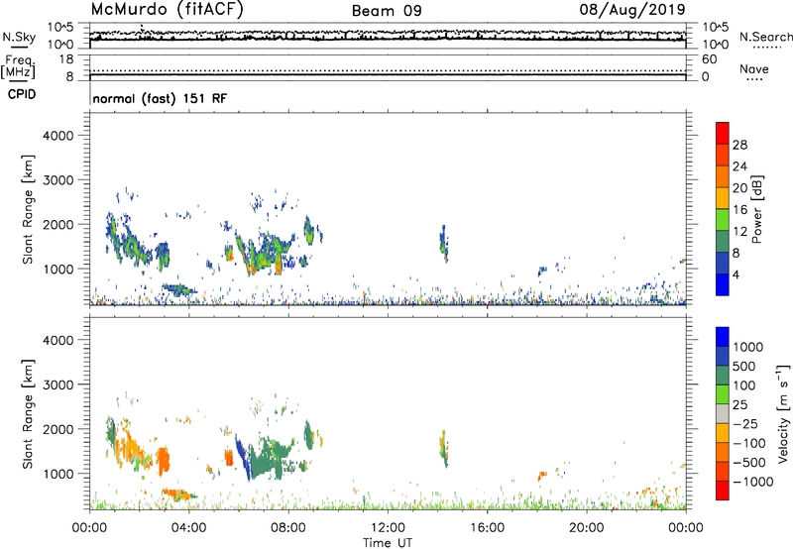Click the 20:00 time axis label

tap(586, 528)
